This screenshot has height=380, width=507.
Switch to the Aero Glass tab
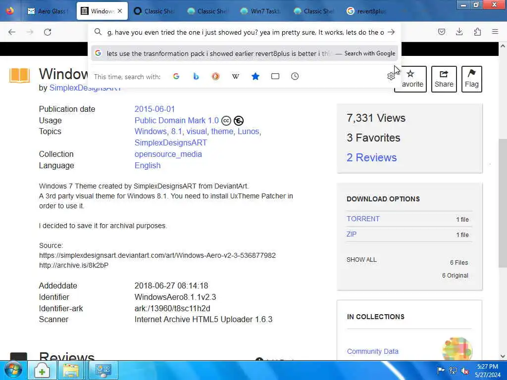coord(48,11)
